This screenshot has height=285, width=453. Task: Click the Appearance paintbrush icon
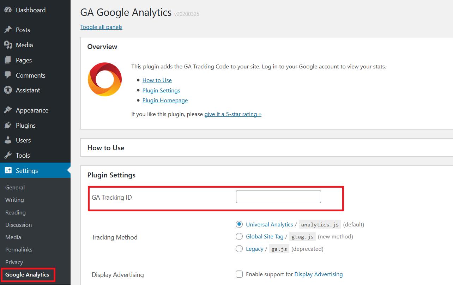tap(8, 110)
